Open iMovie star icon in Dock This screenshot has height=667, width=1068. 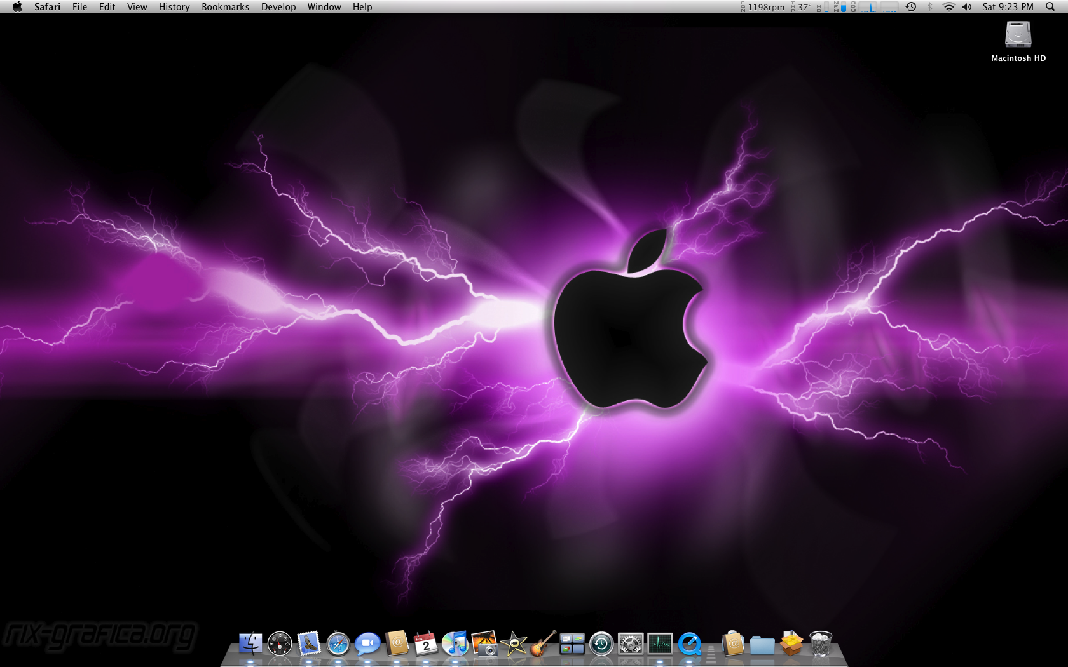[x=514, y=643]
